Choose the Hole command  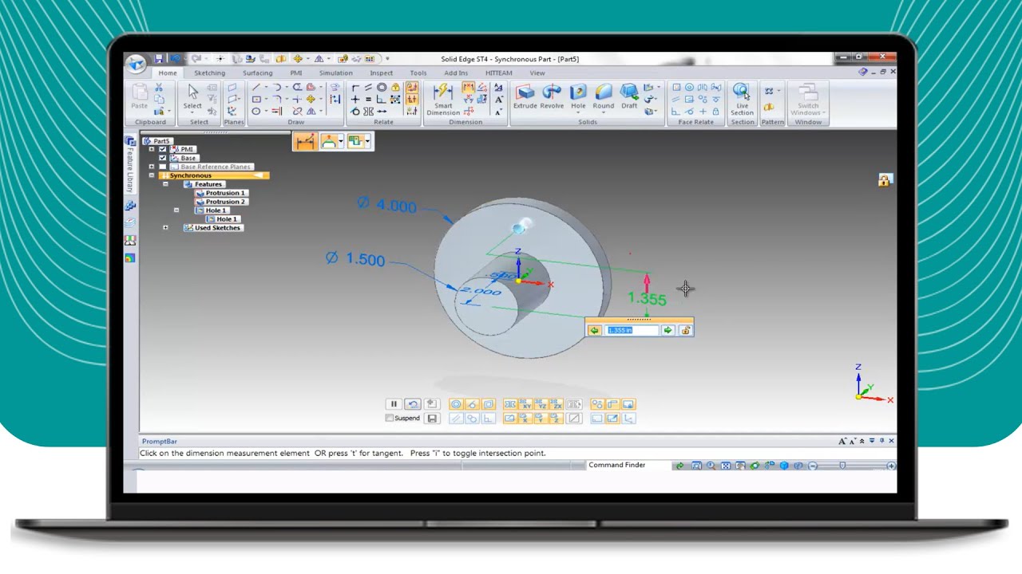coord(578,96)
